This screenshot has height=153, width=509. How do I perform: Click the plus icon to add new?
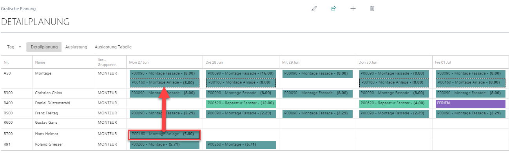[x=353, y=8]
